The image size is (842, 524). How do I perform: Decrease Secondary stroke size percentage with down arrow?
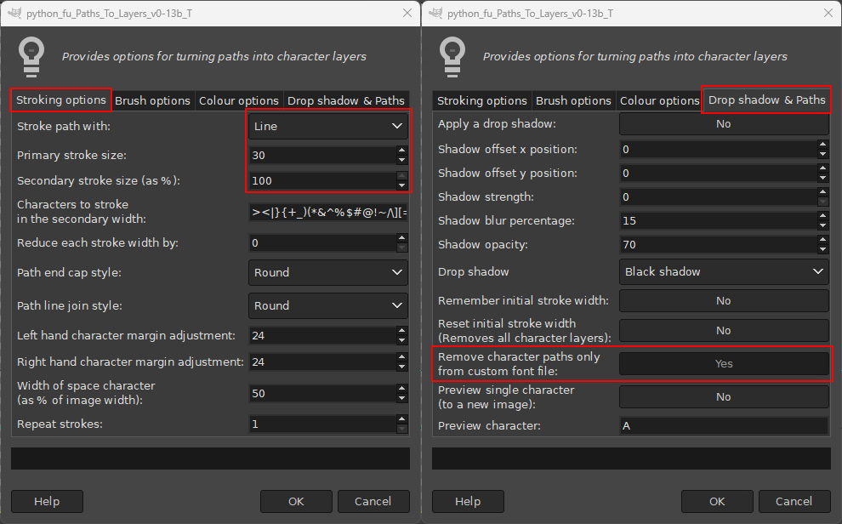coord(401,185)
